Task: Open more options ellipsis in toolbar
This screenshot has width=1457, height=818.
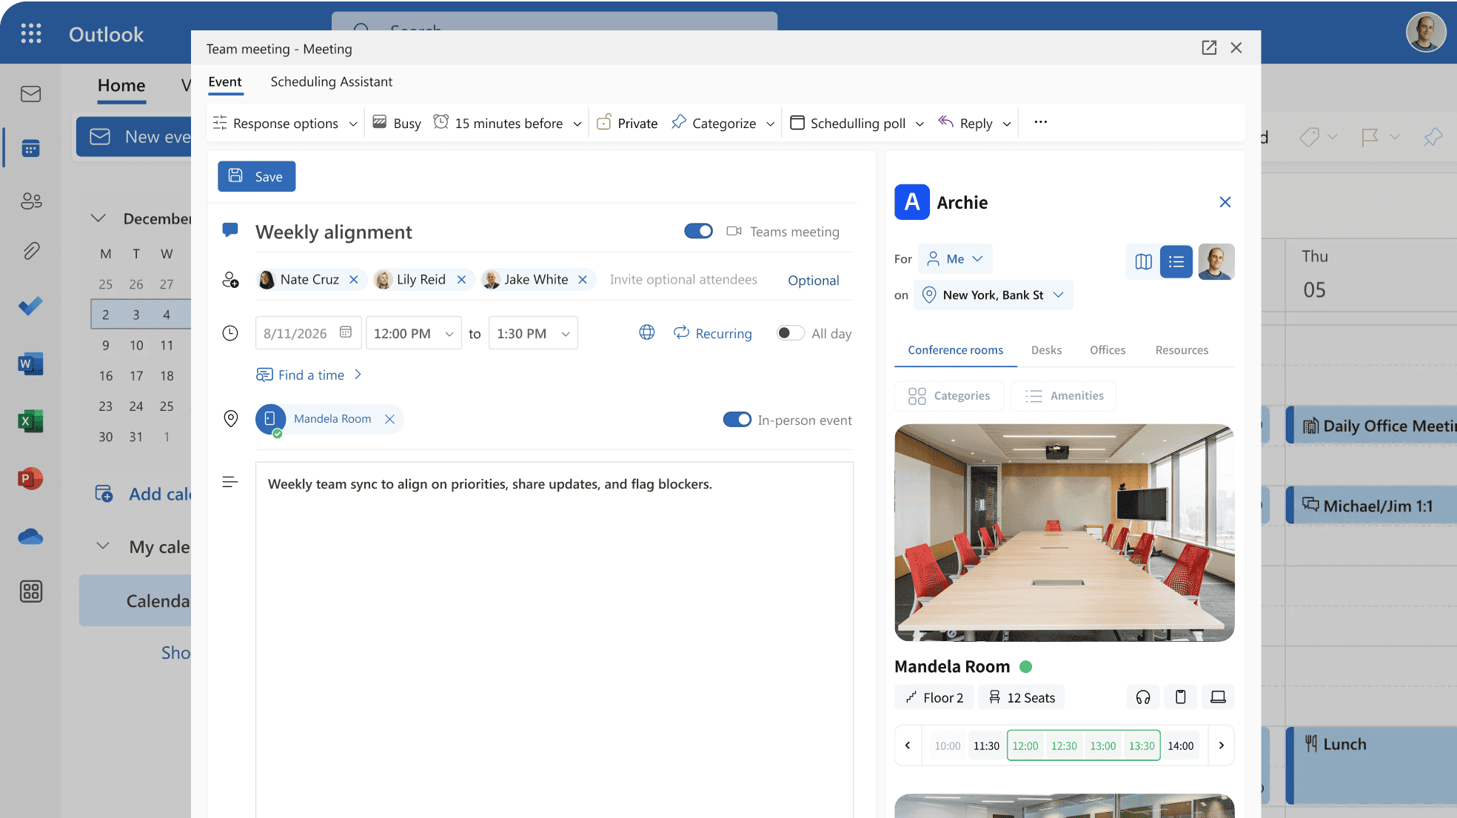Action: (1040, 123)
